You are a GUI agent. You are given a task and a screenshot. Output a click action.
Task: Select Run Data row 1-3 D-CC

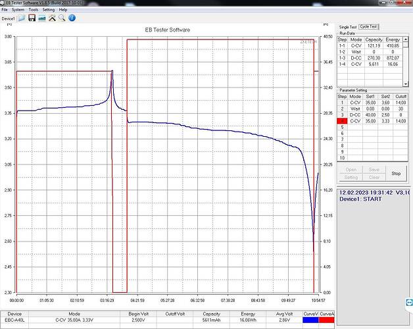click(x=370, y=58)
